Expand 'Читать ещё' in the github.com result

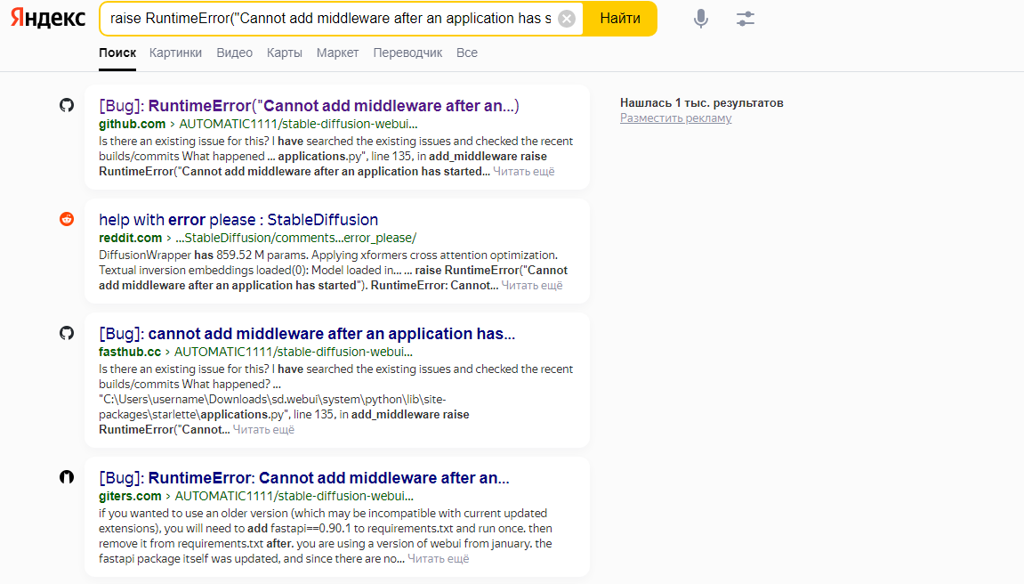524,172
